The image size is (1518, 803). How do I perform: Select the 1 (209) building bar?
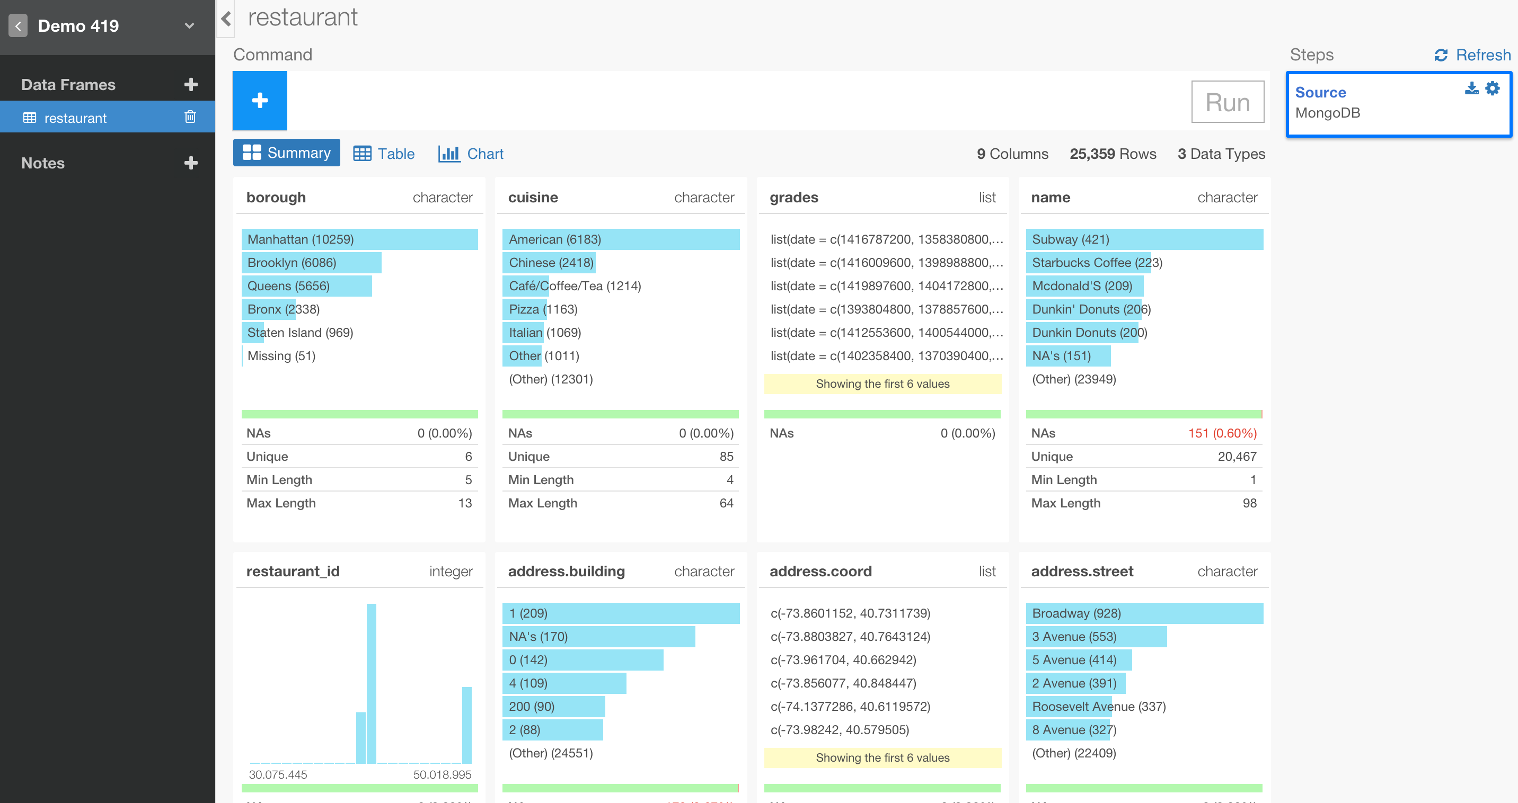coord(621,613)
